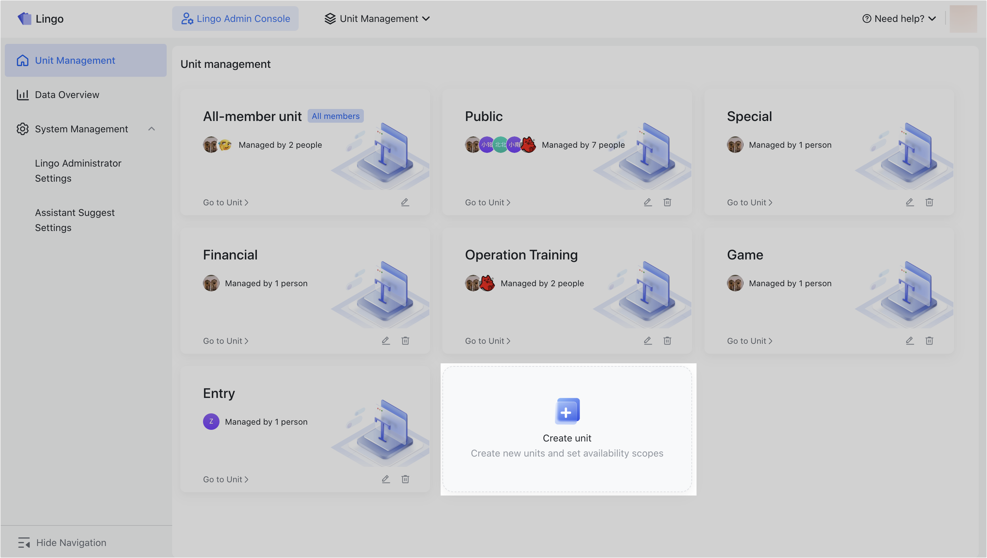
Task: Click the Lingo Admin Console button
Action: [236, 19]
